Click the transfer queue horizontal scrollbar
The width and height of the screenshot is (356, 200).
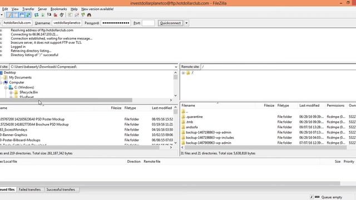[170, 183]
